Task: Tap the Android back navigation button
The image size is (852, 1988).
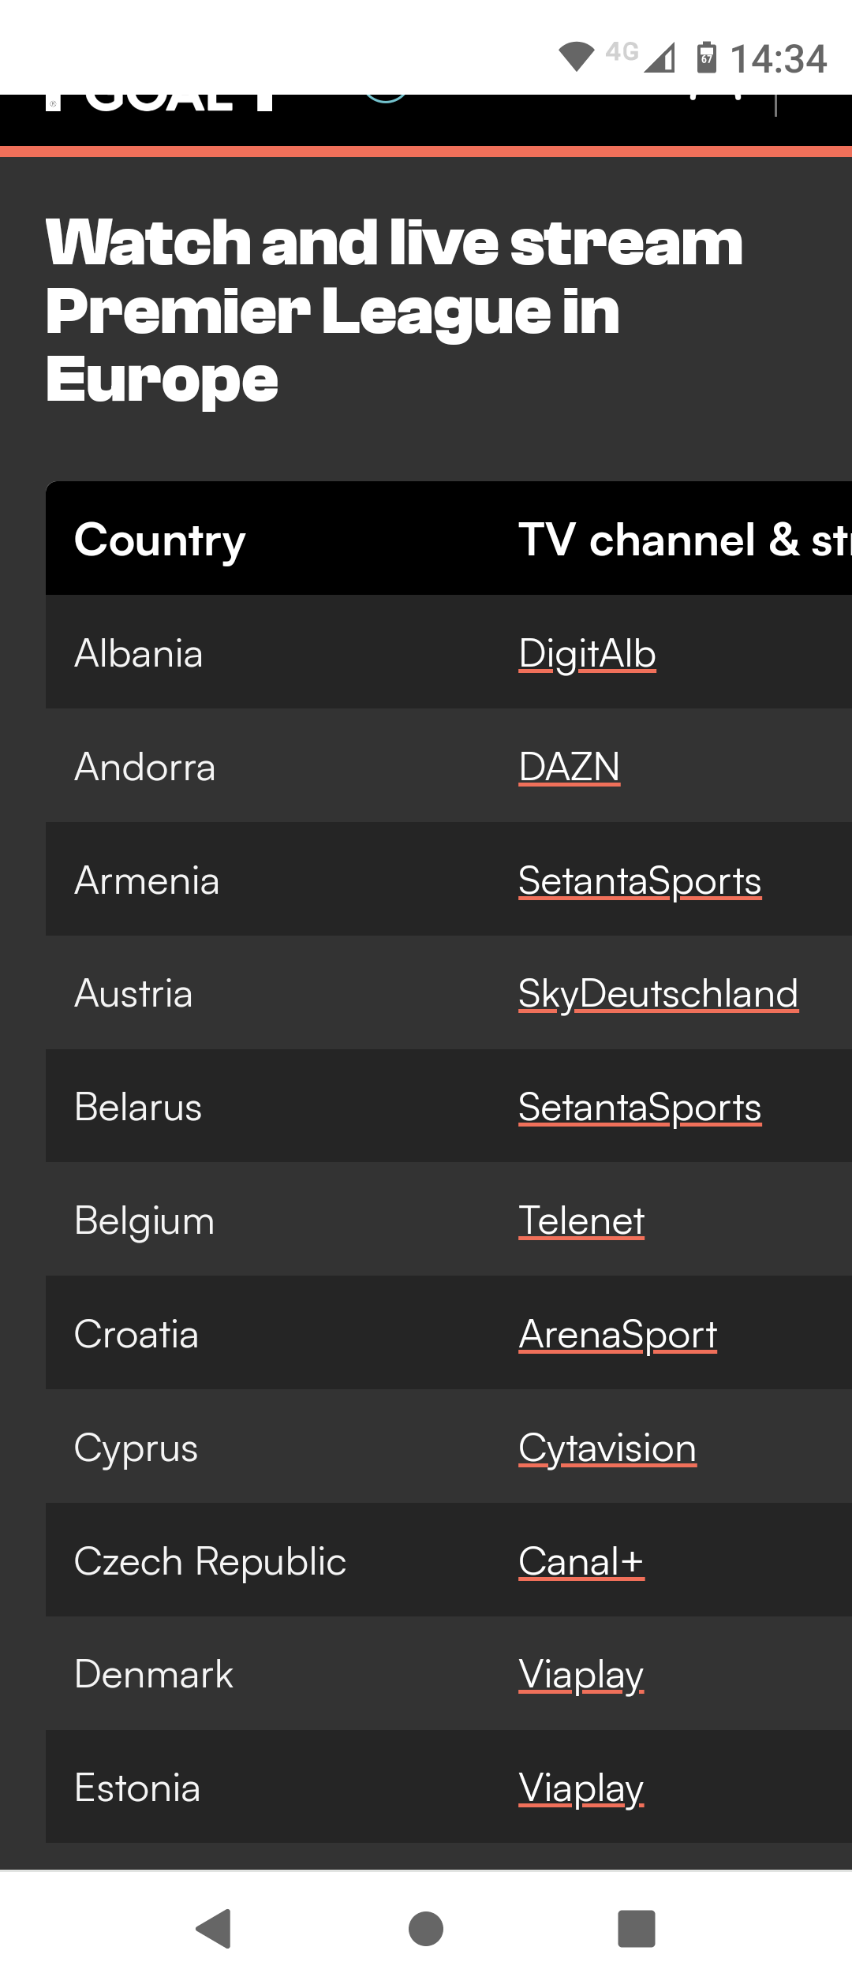Action: click(x=213, y=1929)
